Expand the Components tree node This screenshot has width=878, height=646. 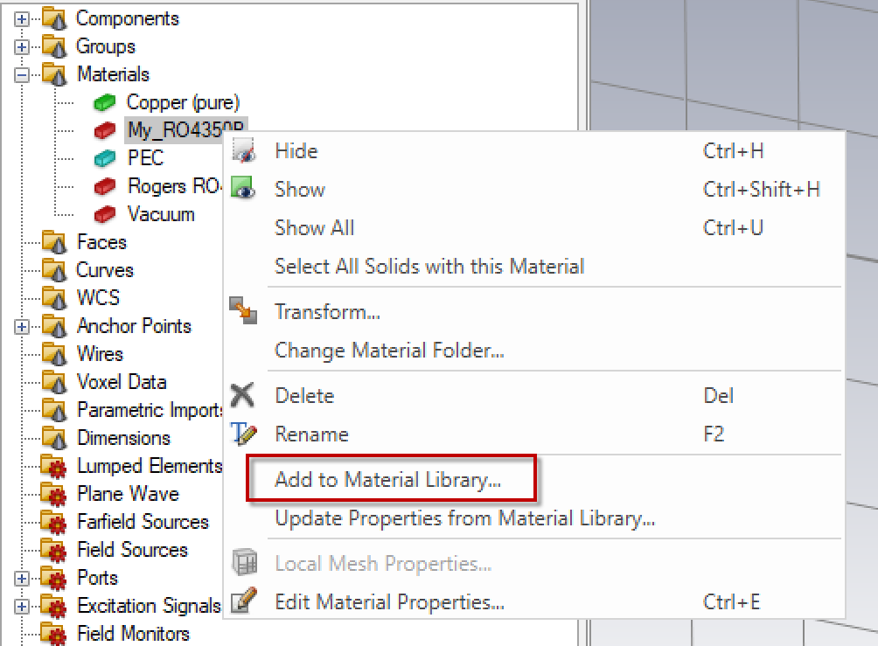coord(22,18)
